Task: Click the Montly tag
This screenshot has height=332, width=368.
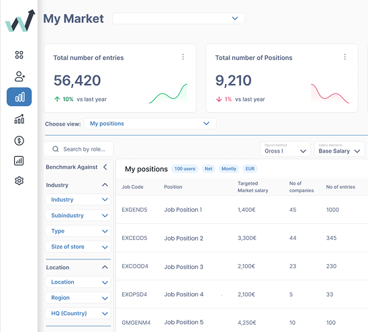Action: [x=229, y=169]
